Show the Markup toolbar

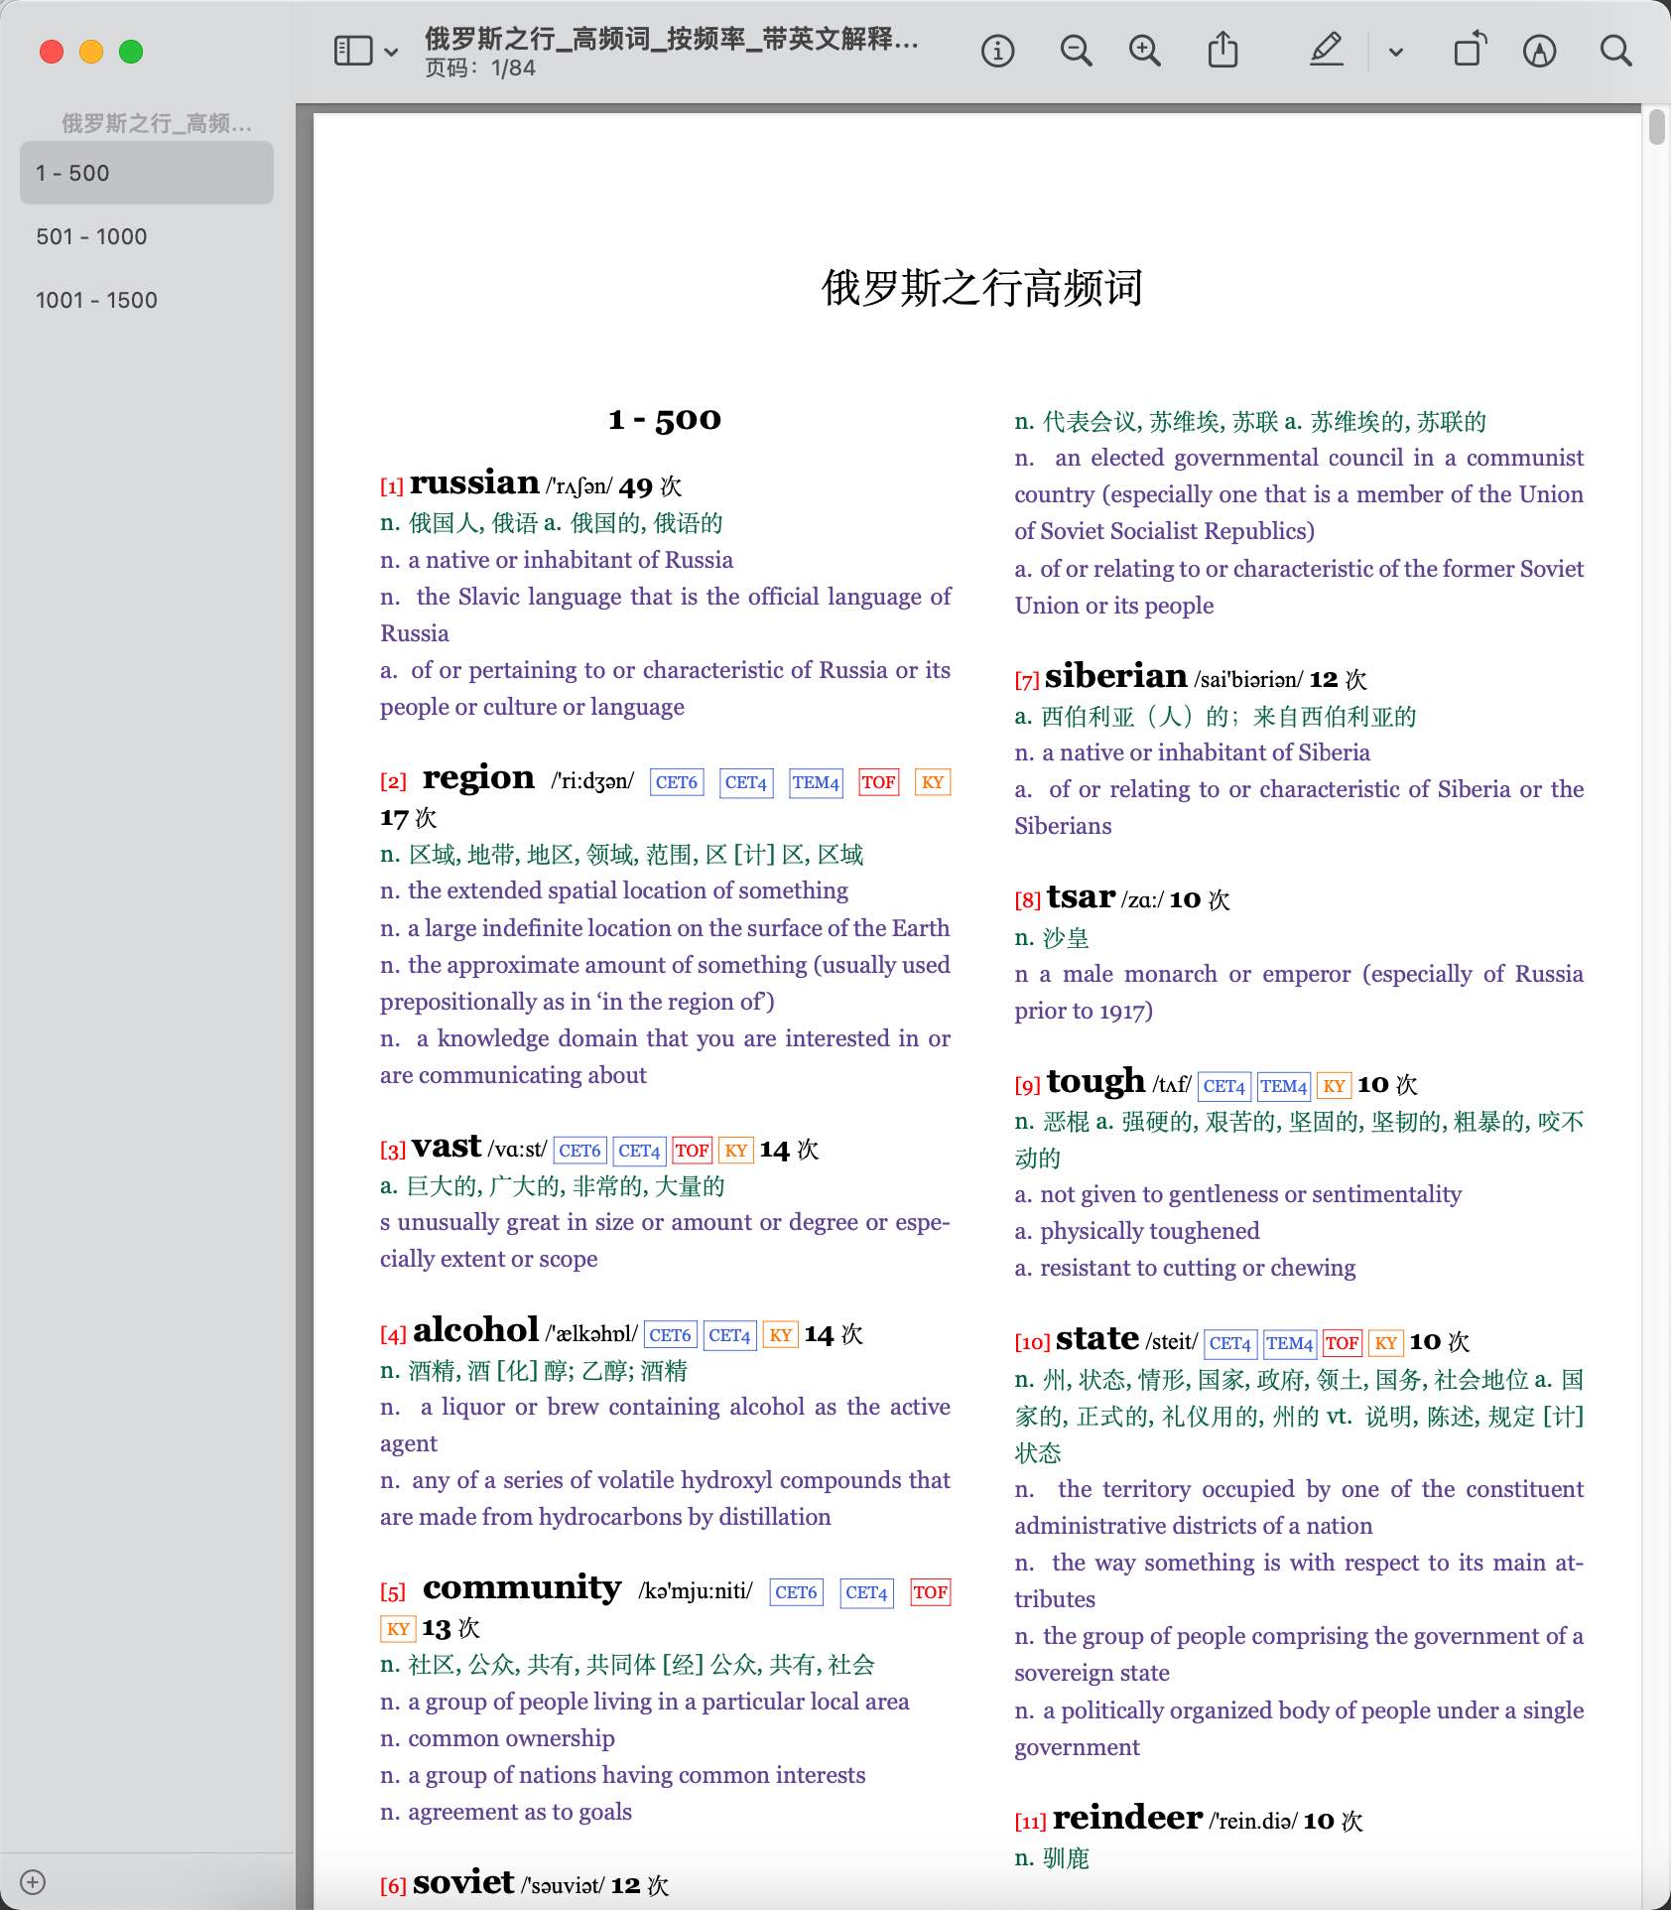click(x=1539, y=51)
